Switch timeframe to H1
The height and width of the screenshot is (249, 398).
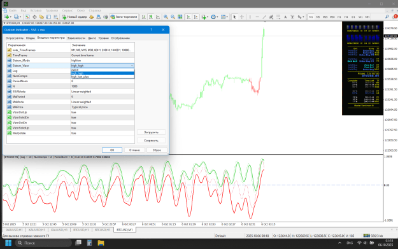pyautogui.click(x=339, y=17)
